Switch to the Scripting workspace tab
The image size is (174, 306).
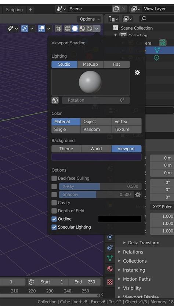coord(14,10)
